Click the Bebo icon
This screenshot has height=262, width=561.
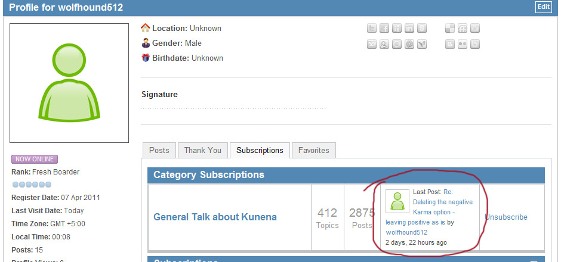point(475,44)
